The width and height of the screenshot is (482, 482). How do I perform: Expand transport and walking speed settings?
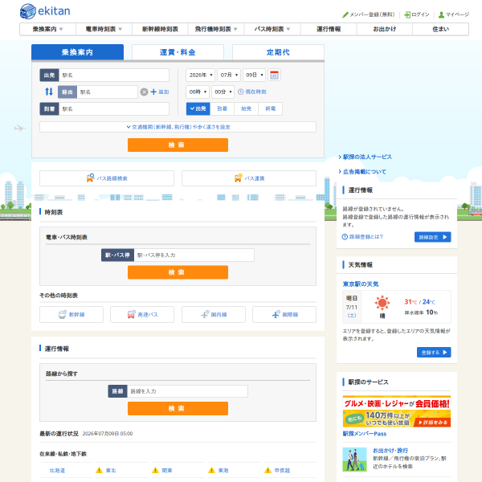(x=178, y=127)
